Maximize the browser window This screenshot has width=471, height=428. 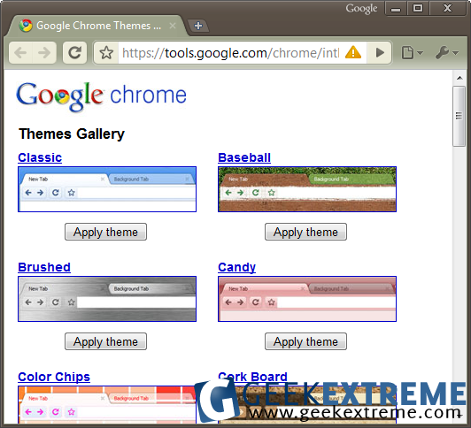418,8
